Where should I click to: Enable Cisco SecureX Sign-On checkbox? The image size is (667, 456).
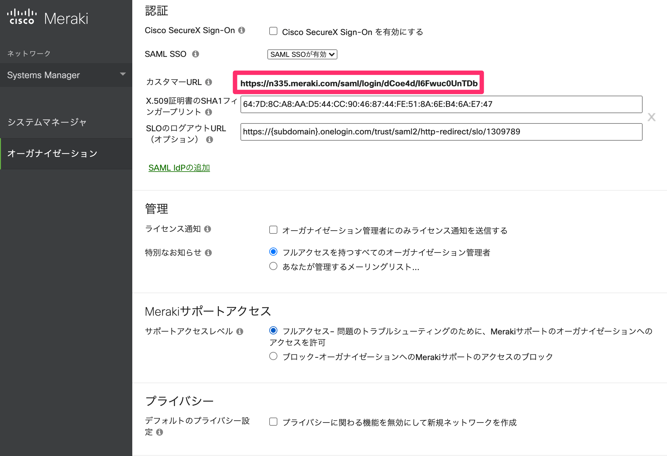click(x=273, y=31)
